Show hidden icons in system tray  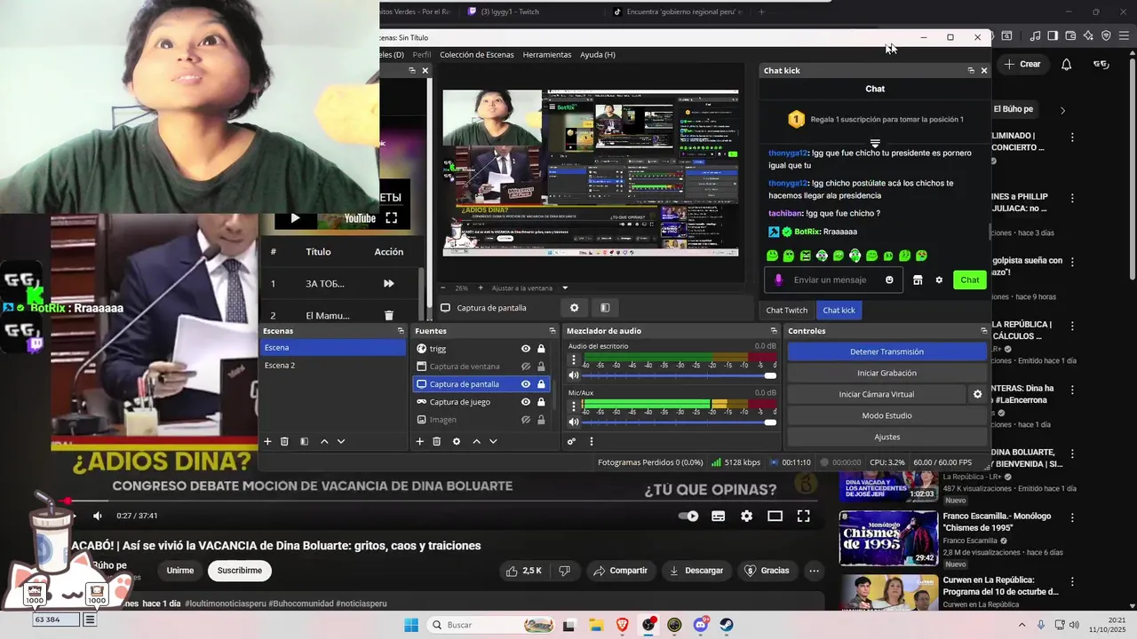pyautogui.click(x=1022, y=625)
